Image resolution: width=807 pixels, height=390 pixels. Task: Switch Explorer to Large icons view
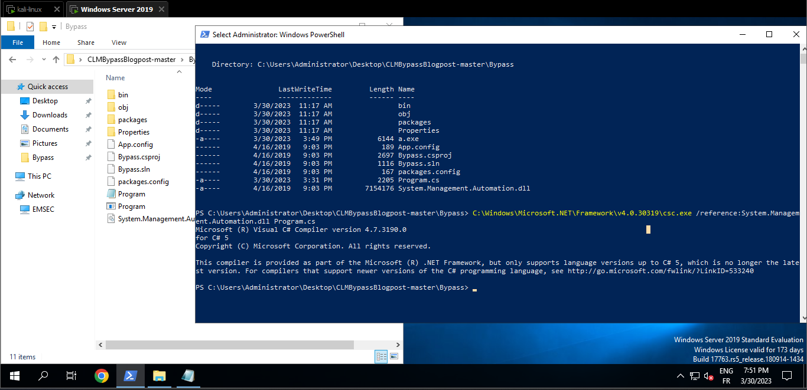click(394, 356)
